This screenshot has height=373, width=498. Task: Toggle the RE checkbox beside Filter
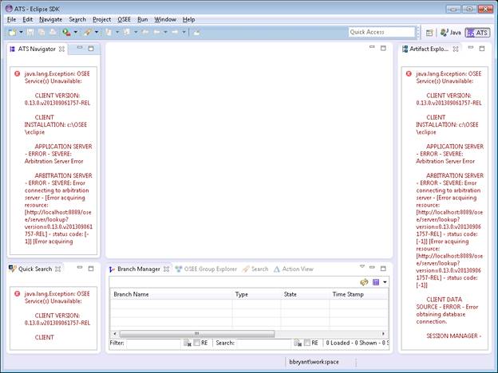pos(197,343)
